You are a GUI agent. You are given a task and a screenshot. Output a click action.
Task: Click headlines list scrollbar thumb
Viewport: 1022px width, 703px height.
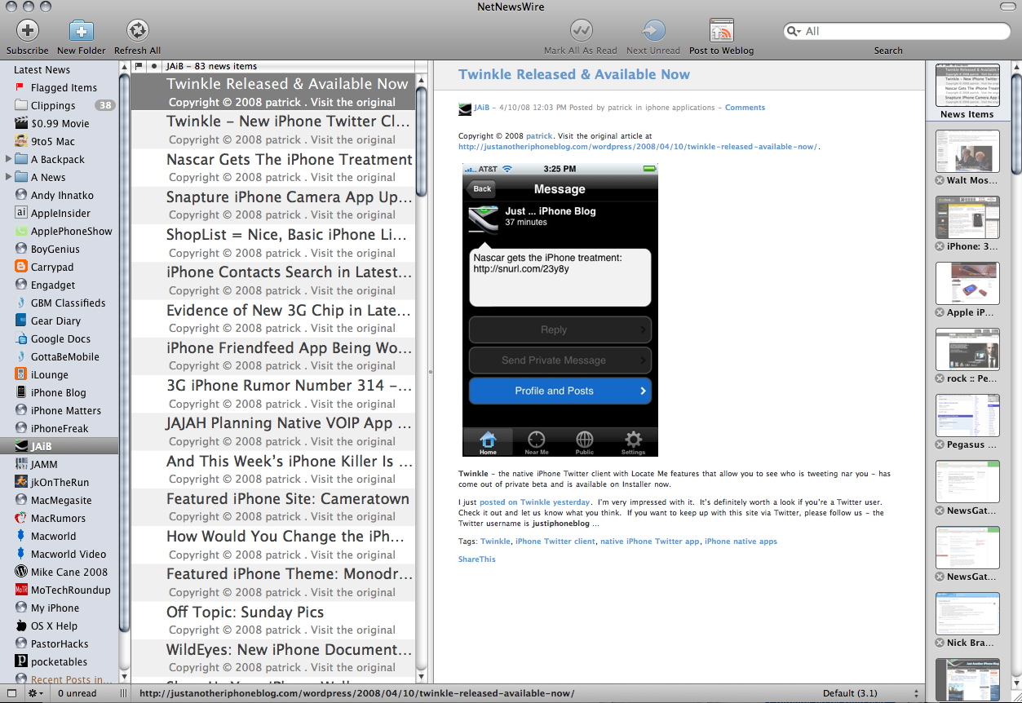pyautogui.click(x=421, y=140)
